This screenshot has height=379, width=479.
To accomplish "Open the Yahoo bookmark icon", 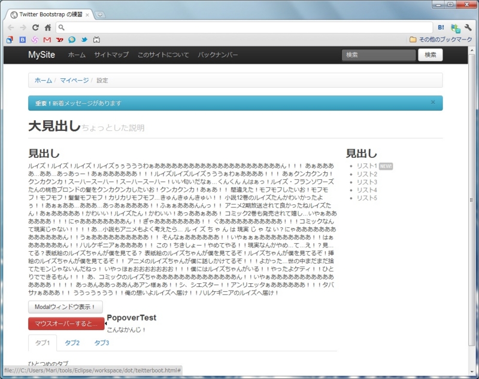I will (59, 39).
